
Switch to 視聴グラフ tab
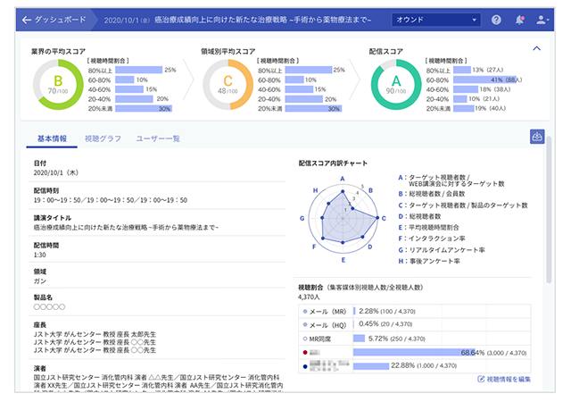click(103, 138)
